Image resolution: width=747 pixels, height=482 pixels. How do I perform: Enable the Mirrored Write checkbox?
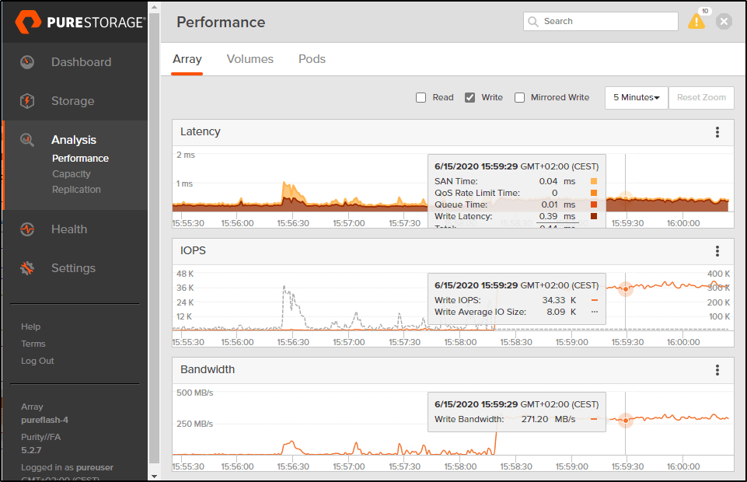[x=519, y=98]
